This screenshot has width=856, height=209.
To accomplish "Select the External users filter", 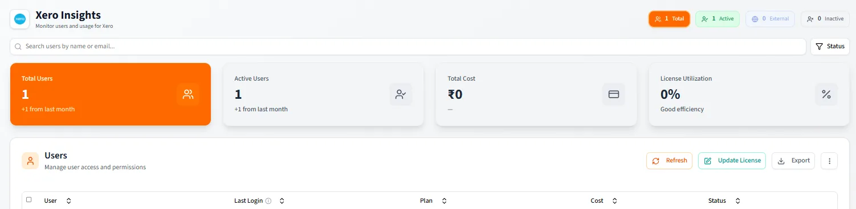I will tap(770, 19).
